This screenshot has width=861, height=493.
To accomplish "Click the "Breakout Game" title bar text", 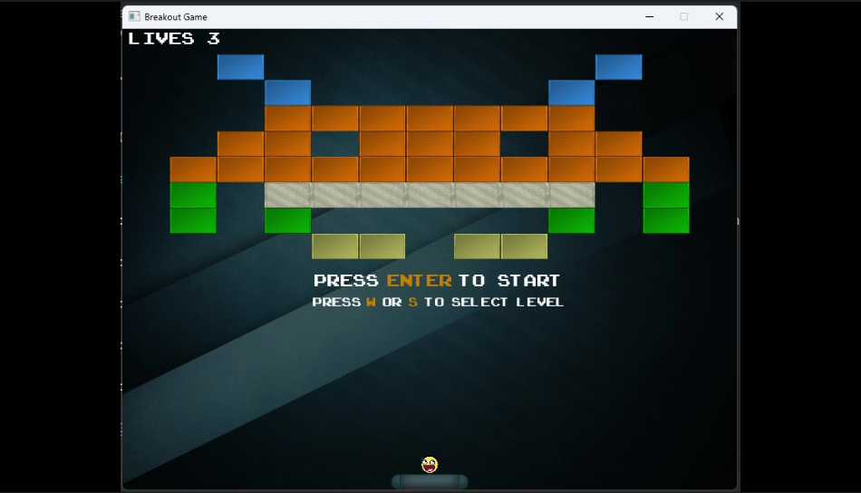I will pyautogui.click(x=176, y=17).
